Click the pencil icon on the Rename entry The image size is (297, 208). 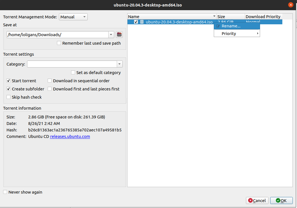[x=218, y=26]
